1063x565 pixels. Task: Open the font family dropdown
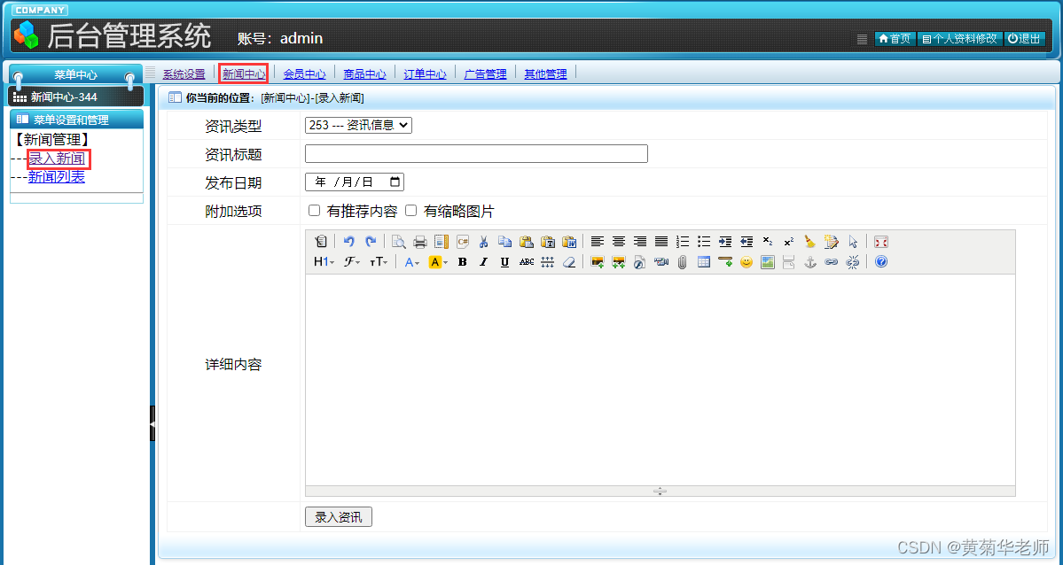(x=352, y=262)
